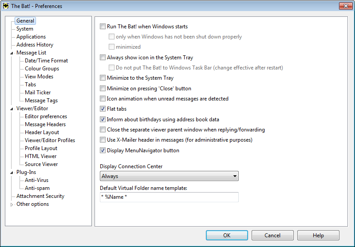Toggle Display MenuNavigator button checkbox

(103, 151)
